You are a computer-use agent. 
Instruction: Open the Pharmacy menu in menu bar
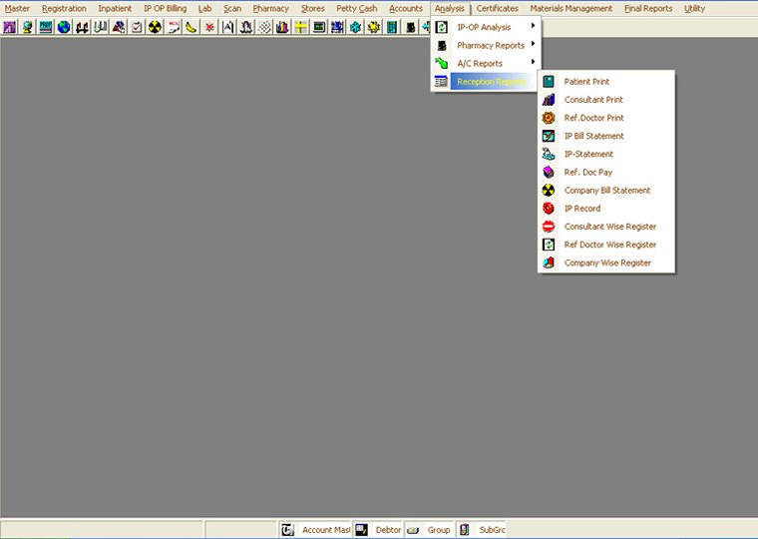[271, 8]
